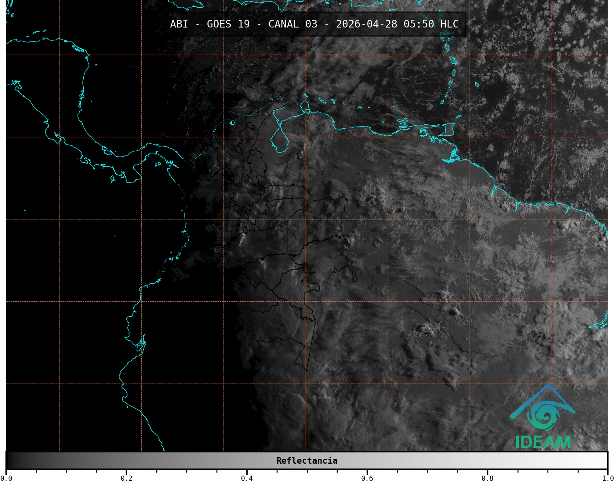The height and width of the screenshot is (482, 614).
Task: Click the Barbados island outline
Action: point(477,84)
